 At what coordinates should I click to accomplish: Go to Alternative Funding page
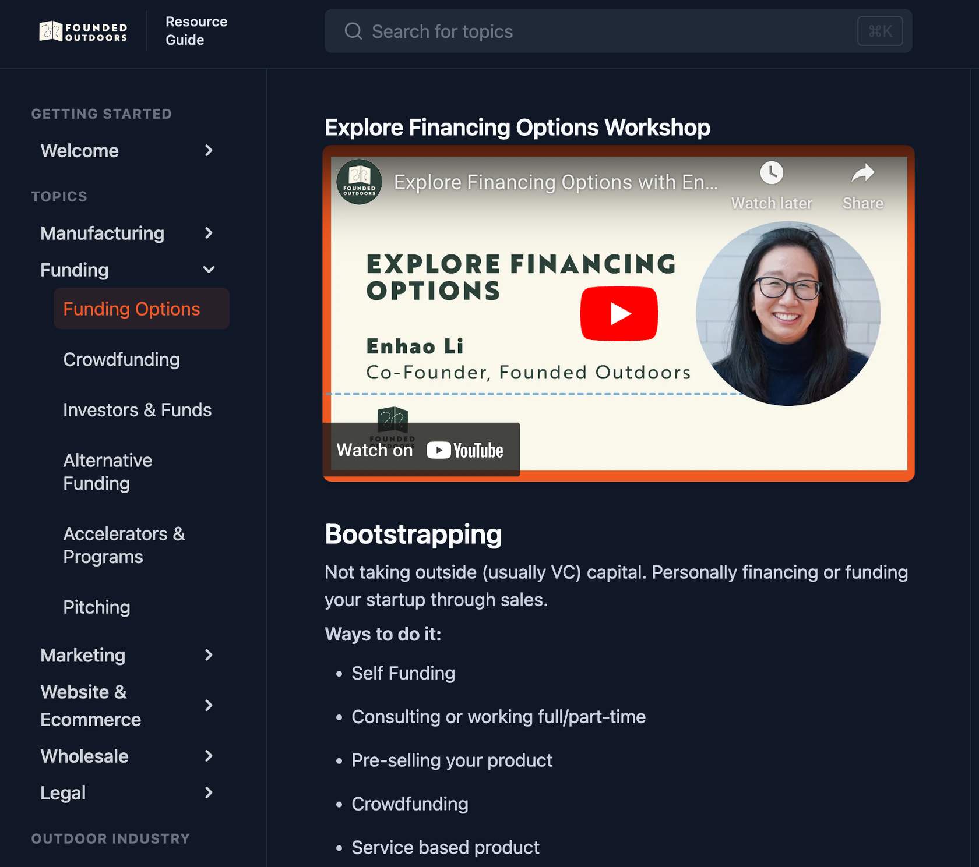click(x=108, y=472)
